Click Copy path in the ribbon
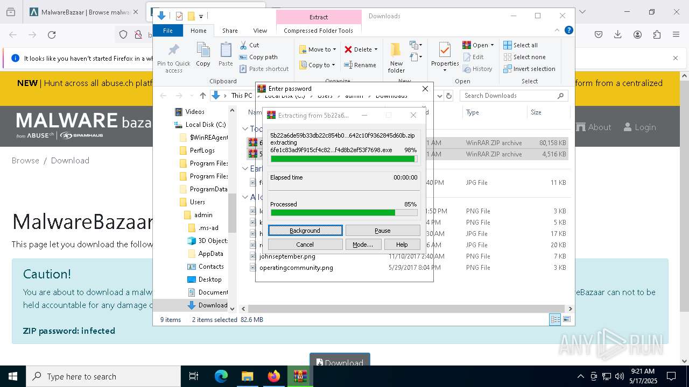The width and height of the screenshot is (689, 387). click(x=258, y=57)
